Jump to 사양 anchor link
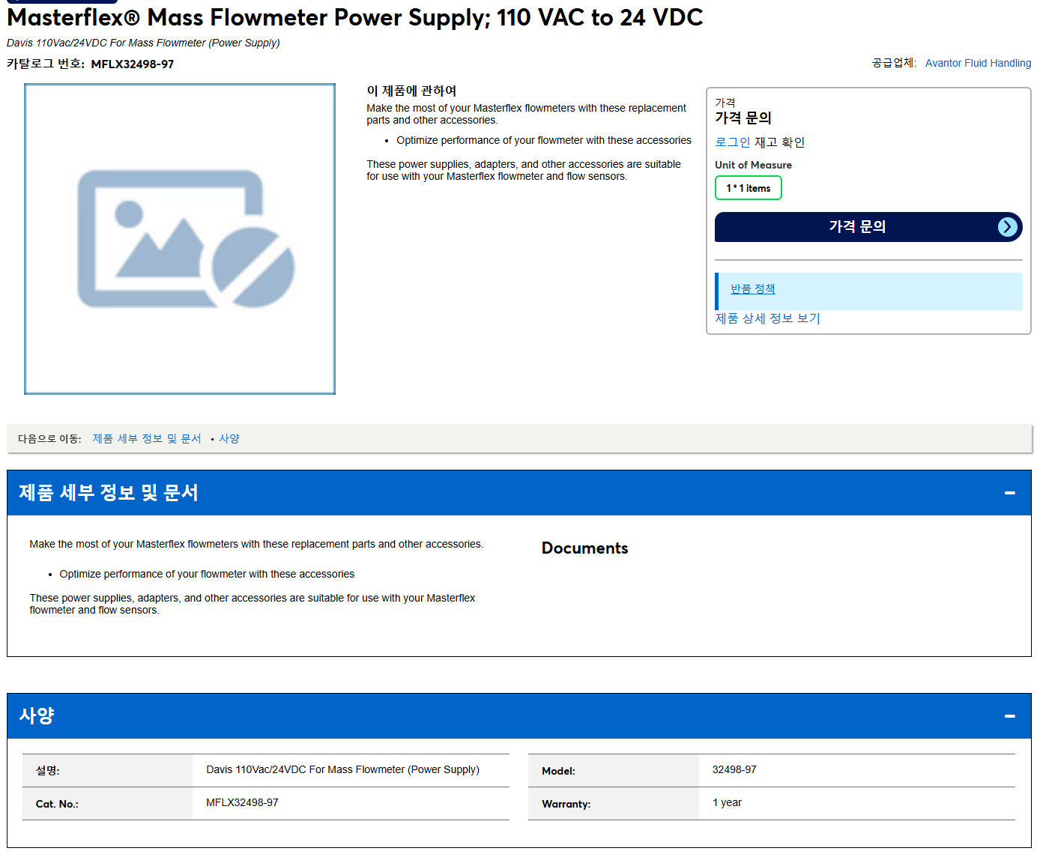Image resolution: width=1037 pixels, height=863 pixels. tap(229, 439)
